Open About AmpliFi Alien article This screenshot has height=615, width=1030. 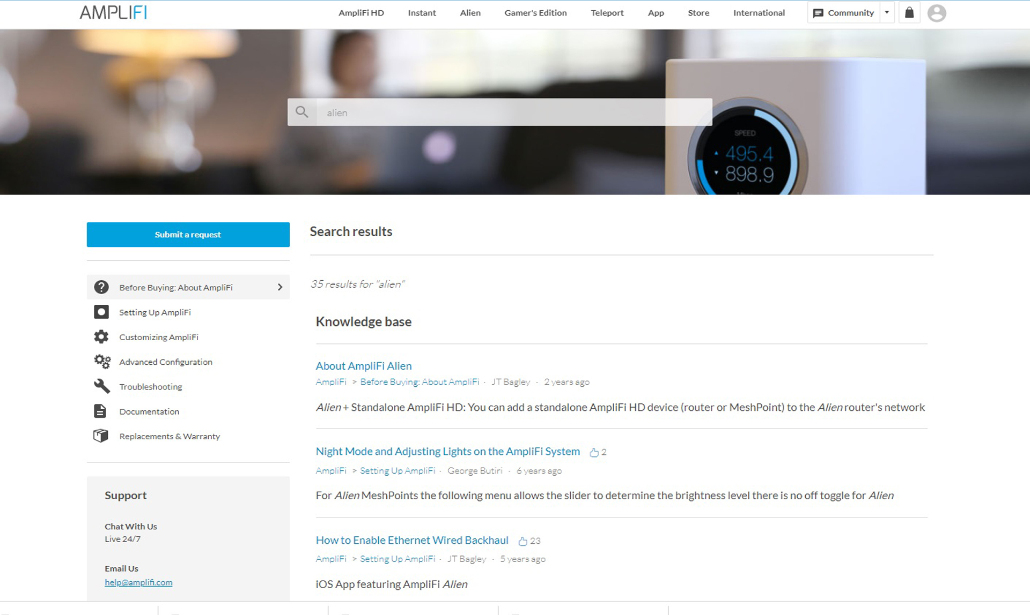(363, 366)
